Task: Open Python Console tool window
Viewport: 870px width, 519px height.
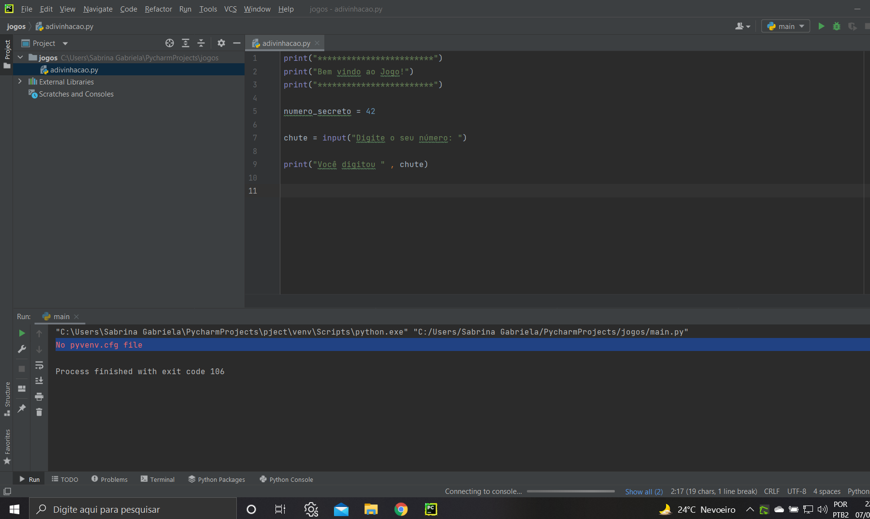Action: (x=287, y=479)
